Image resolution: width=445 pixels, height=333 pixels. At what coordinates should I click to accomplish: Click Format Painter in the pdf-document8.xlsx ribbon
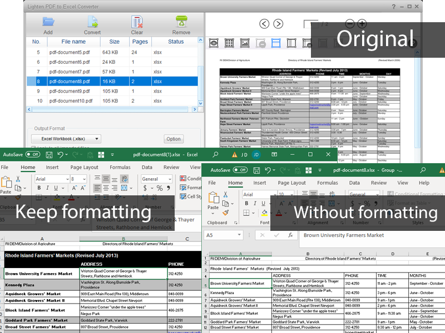coord(226,213)
